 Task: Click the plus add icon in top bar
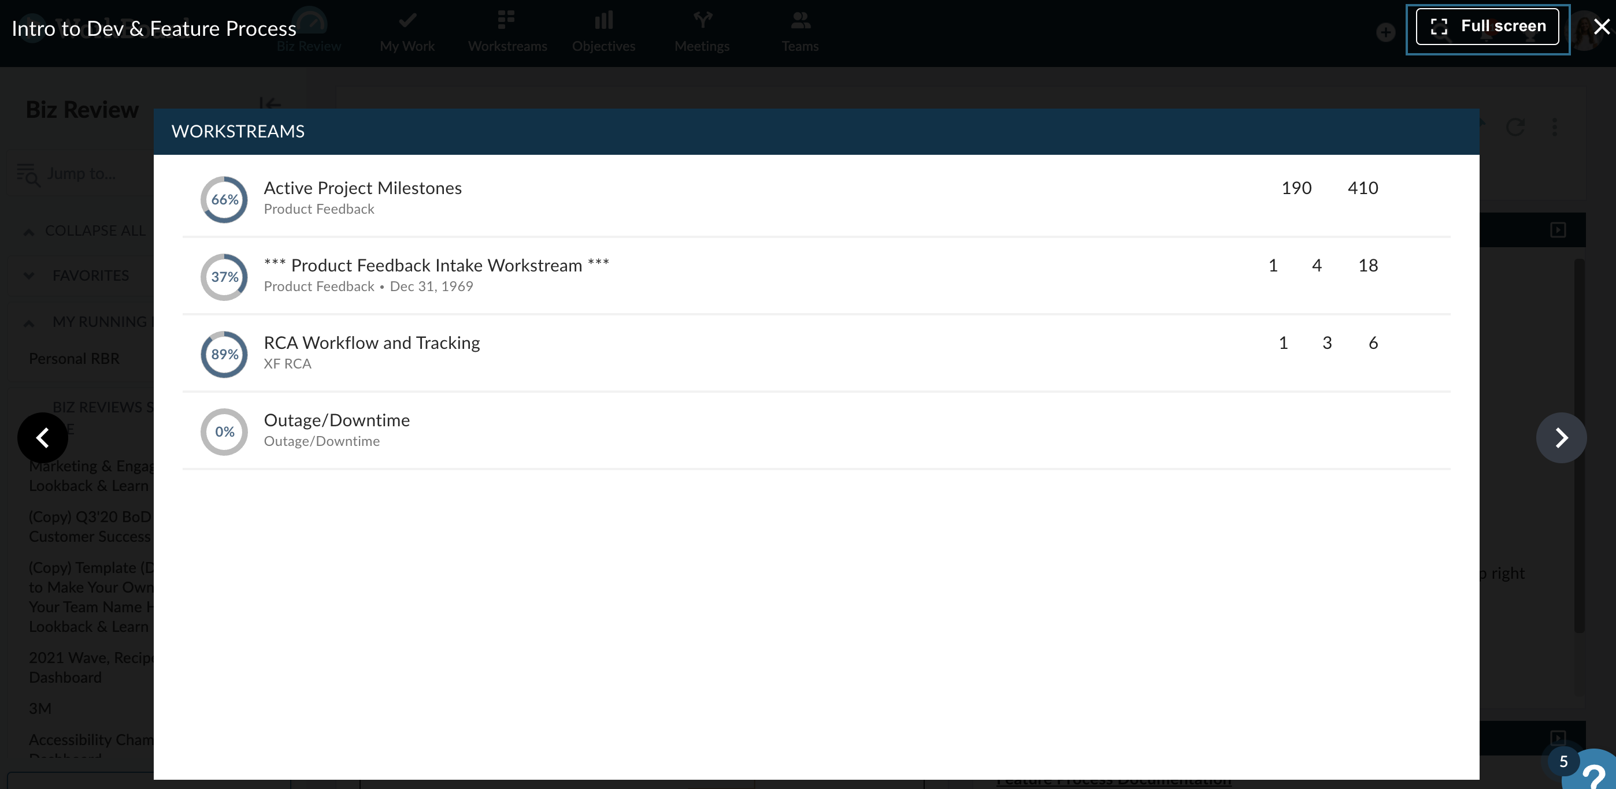[x=1386, y=32]
